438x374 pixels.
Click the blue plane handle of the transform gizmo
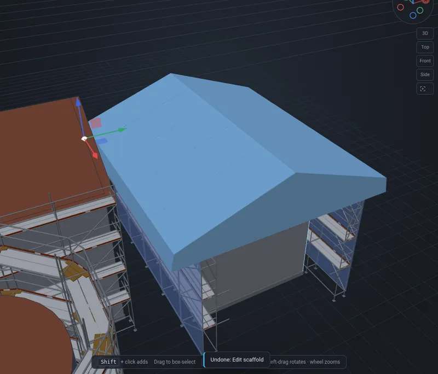coord(102,141)
